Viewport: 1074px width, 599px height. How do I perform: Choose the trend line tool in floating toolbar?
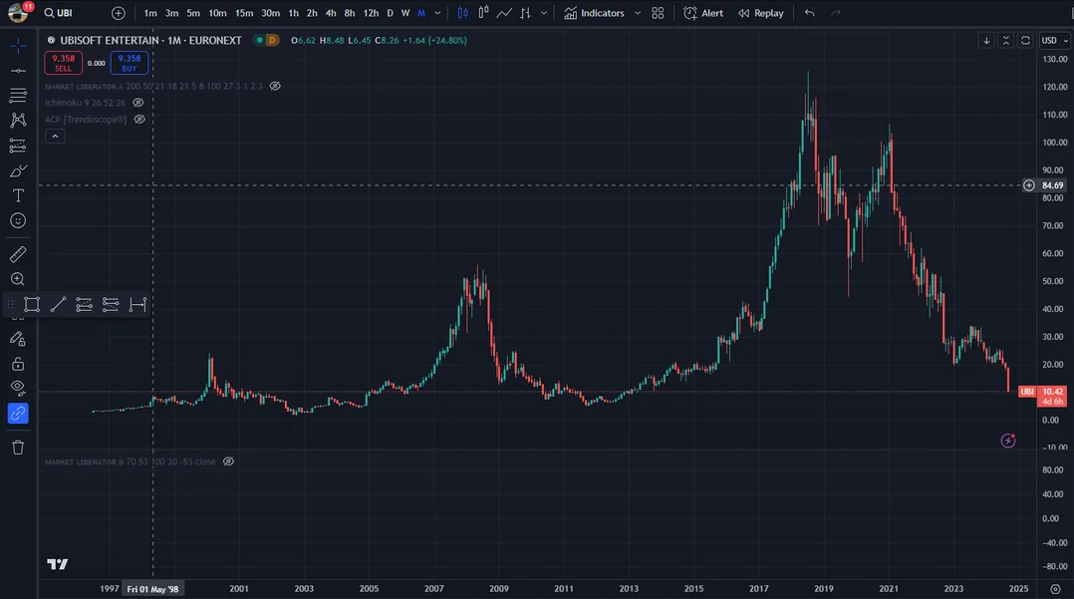pos(59,305)
